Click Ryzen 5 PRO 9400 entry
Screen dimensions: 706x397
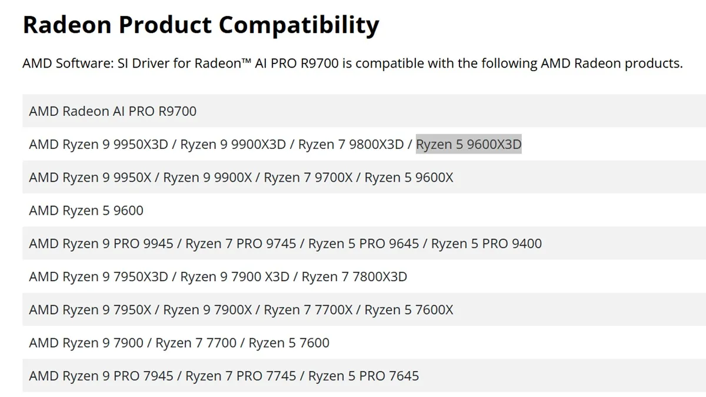coord(487,243)
